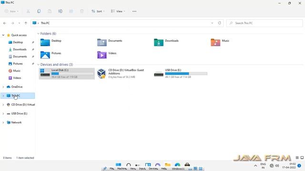Select Documents in Quick access sidebar
Image resolution: width=305 pixels, height=171 pixels.
point(20,57)
